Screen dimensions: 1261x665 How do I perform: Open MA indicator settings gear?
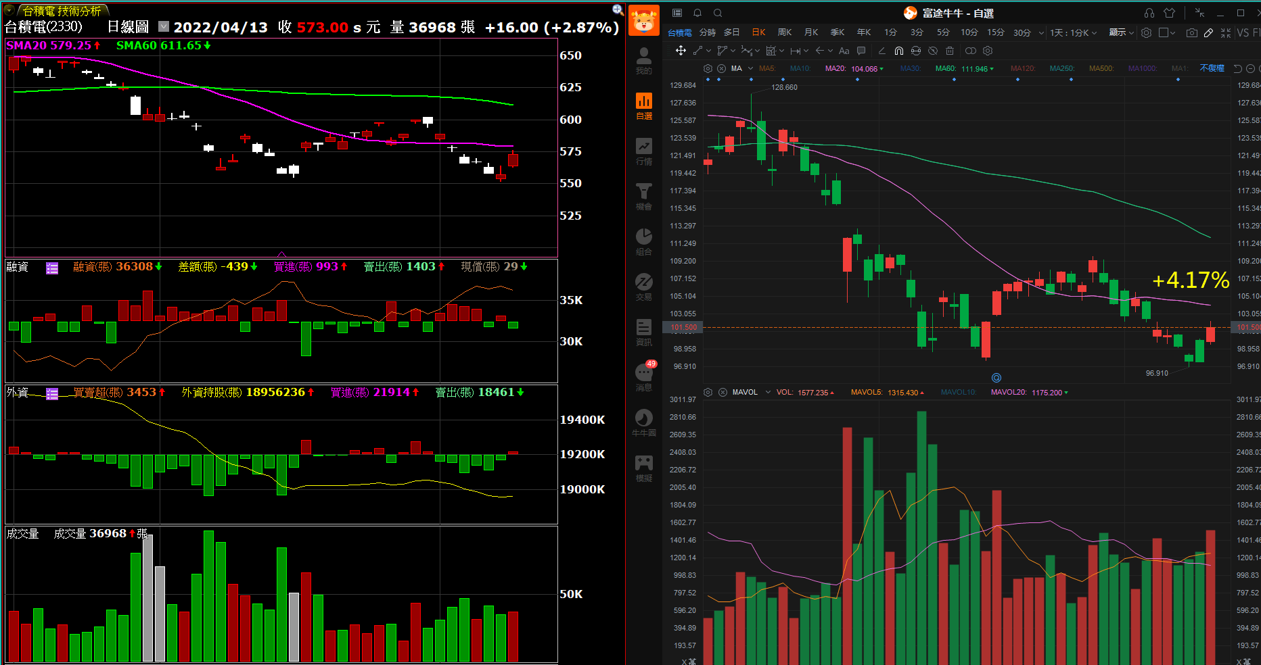[x=708, y=68]
